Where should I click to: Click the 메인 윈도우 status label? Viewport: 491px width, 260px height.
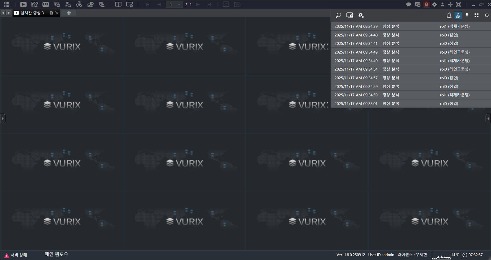point(56,254)
